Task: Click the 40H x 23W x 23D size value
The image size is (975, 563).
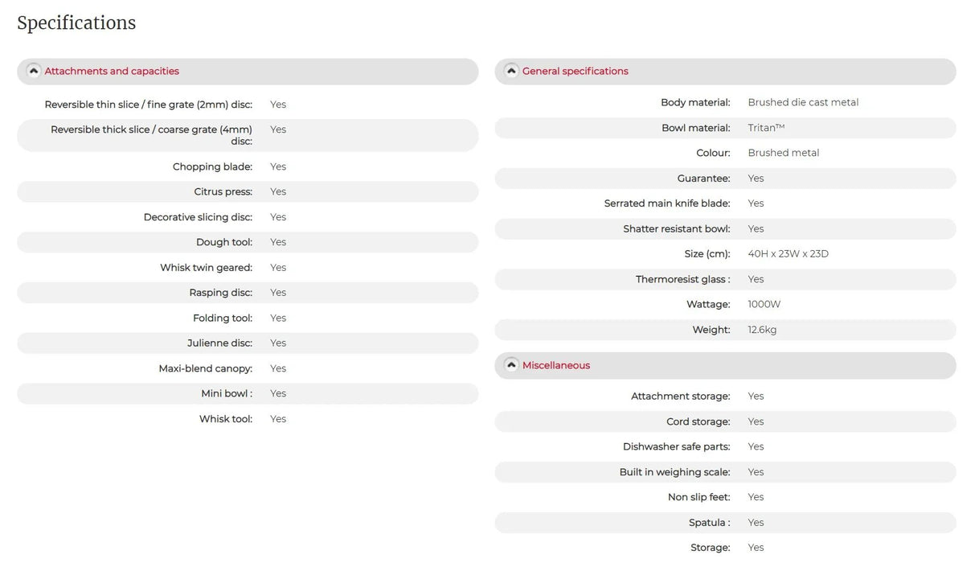Action: point(788,254)
